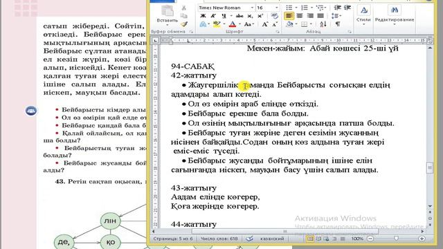Open the borders dropdown arrow
443x249 pixels.
(x=311, y=24)
